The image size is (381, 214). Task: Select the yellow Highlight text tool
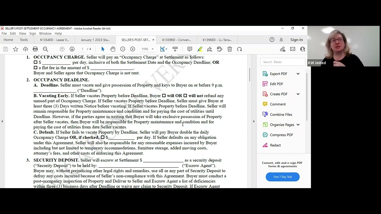pyautogui.click(x=200, y=49)
